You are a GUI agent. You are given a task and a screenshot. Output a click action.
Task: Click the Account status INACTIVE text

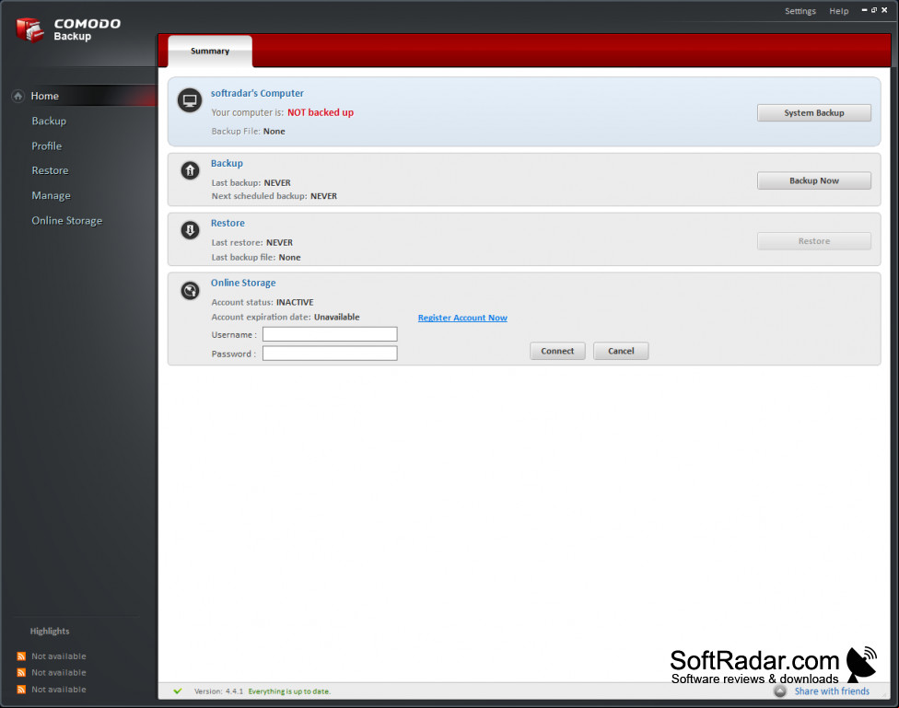click(263, 302)
